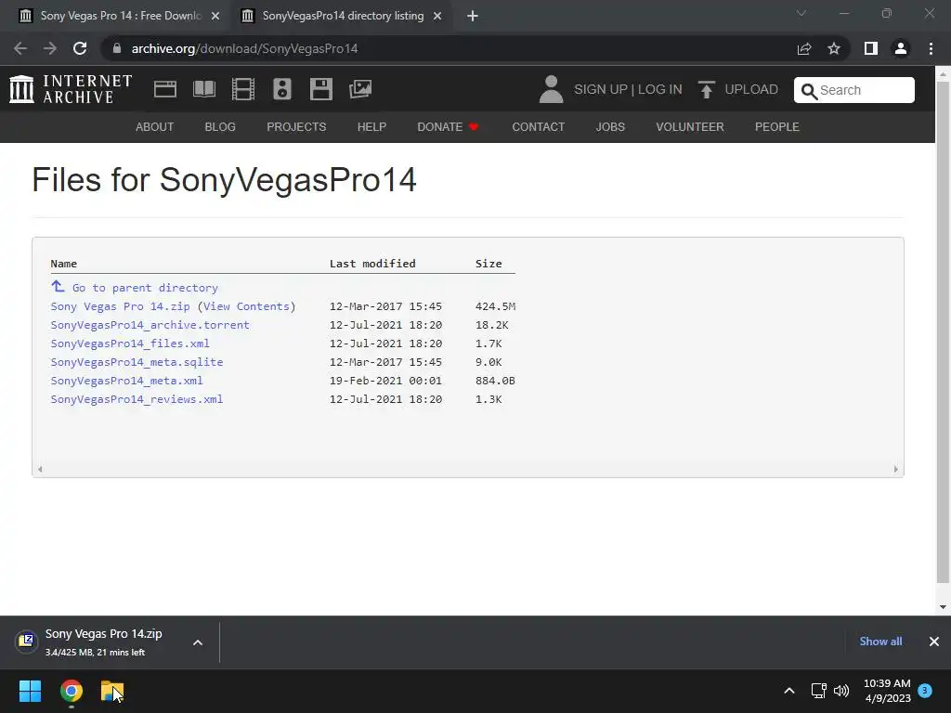Click the user avatar icon
This screenshot has width=951, height=713.
[551, 89]
